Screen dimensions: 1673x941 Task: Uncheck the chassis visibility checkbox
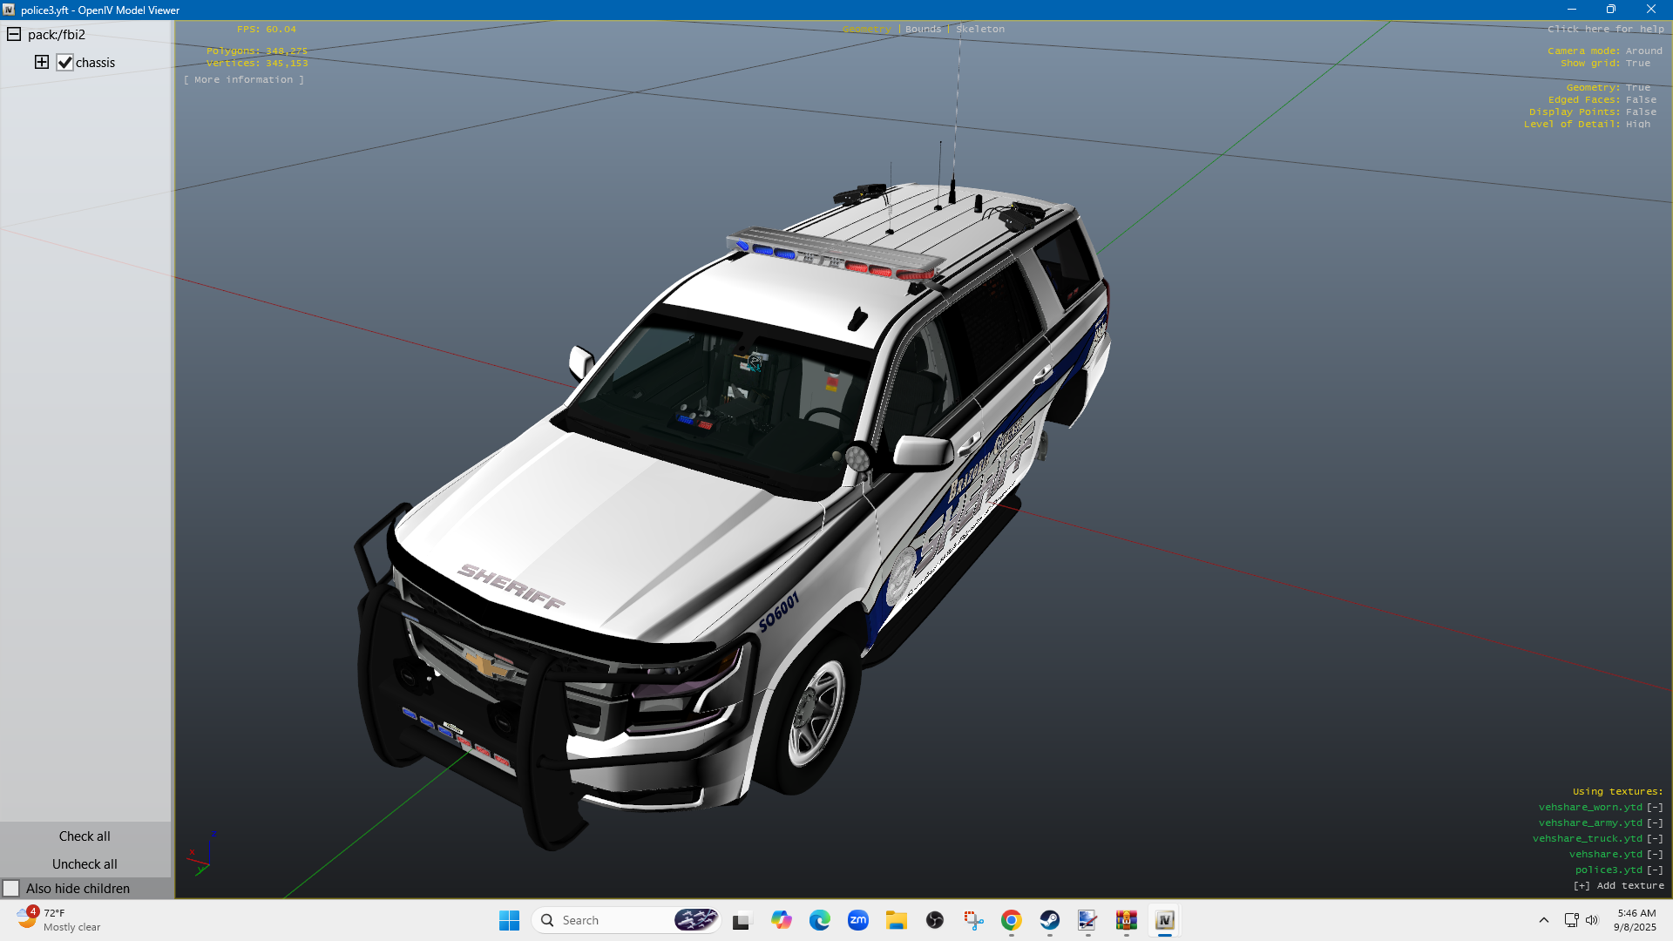tap(65, 62)
